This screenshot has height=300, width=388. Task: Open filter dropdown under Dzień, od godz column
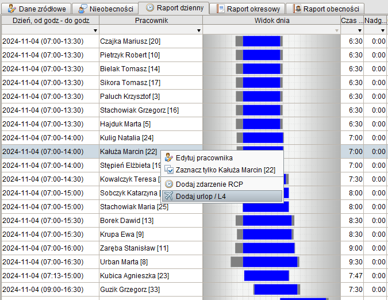[x=95, y=30]
